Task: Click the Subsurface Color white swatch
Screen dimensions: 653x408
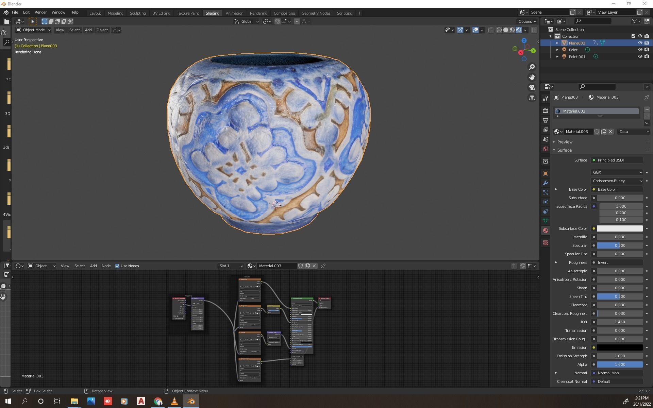Action: 620,228
